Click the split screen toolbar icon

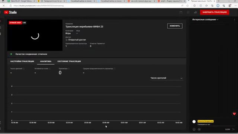pos(201,6)
